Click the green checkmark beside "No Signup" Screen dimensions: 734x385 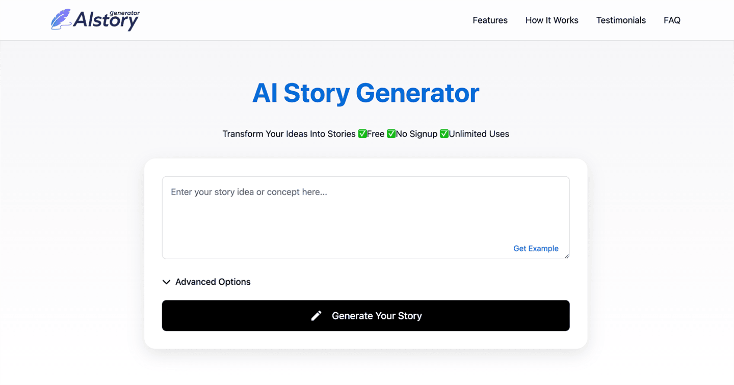pyautogui.click(x=391, y=133)
